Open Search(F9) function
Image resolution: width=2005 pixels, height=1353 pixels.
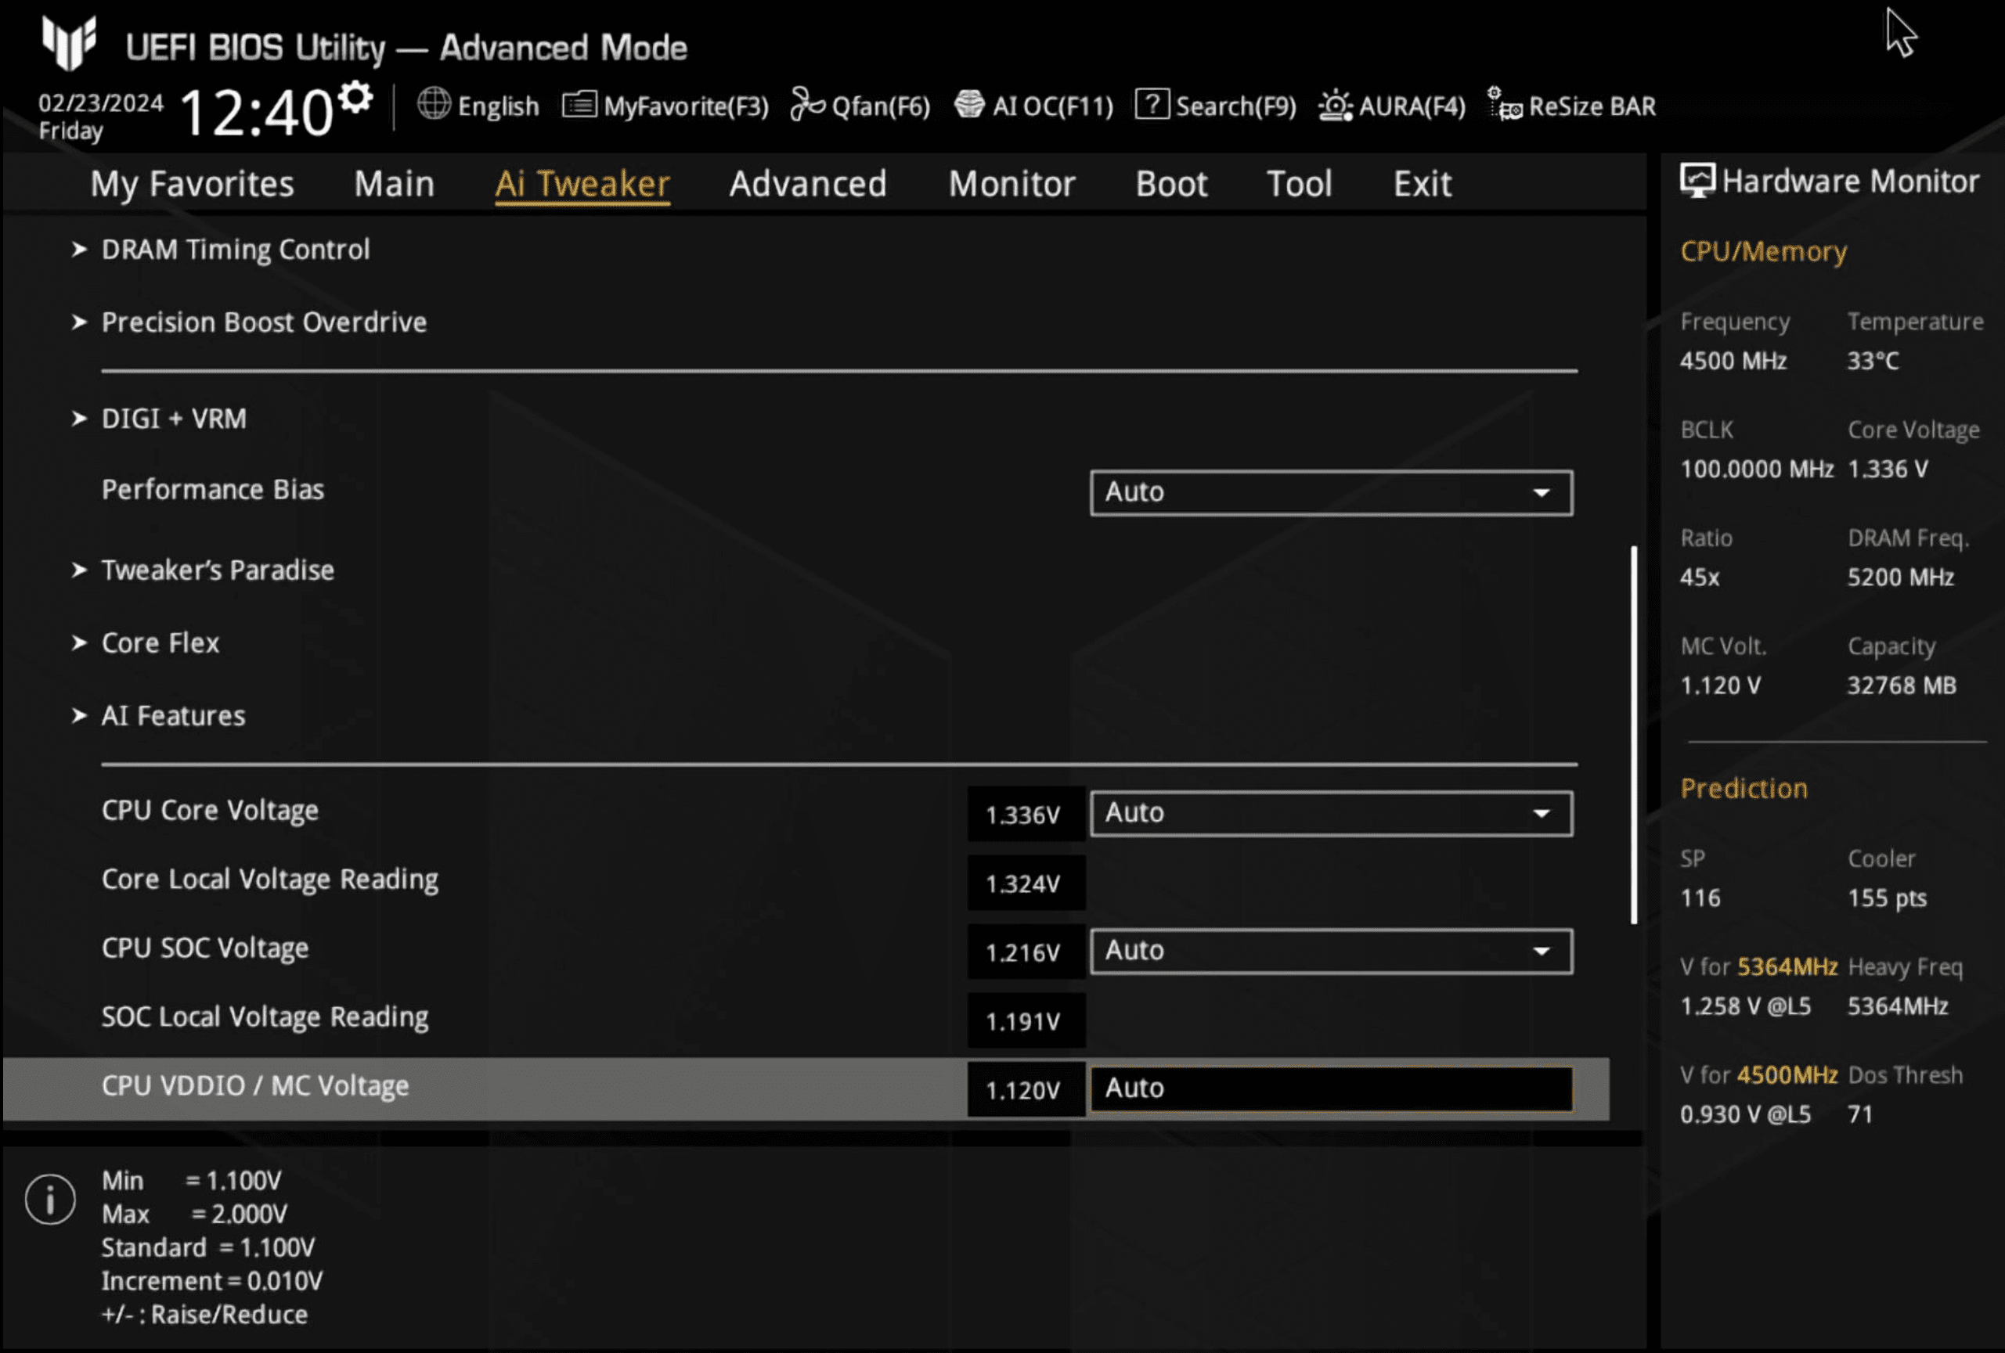point(1235,106)
